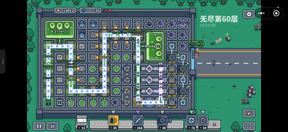Tap the V0.9.3 version label
The image size is (288, 132).
33,5
